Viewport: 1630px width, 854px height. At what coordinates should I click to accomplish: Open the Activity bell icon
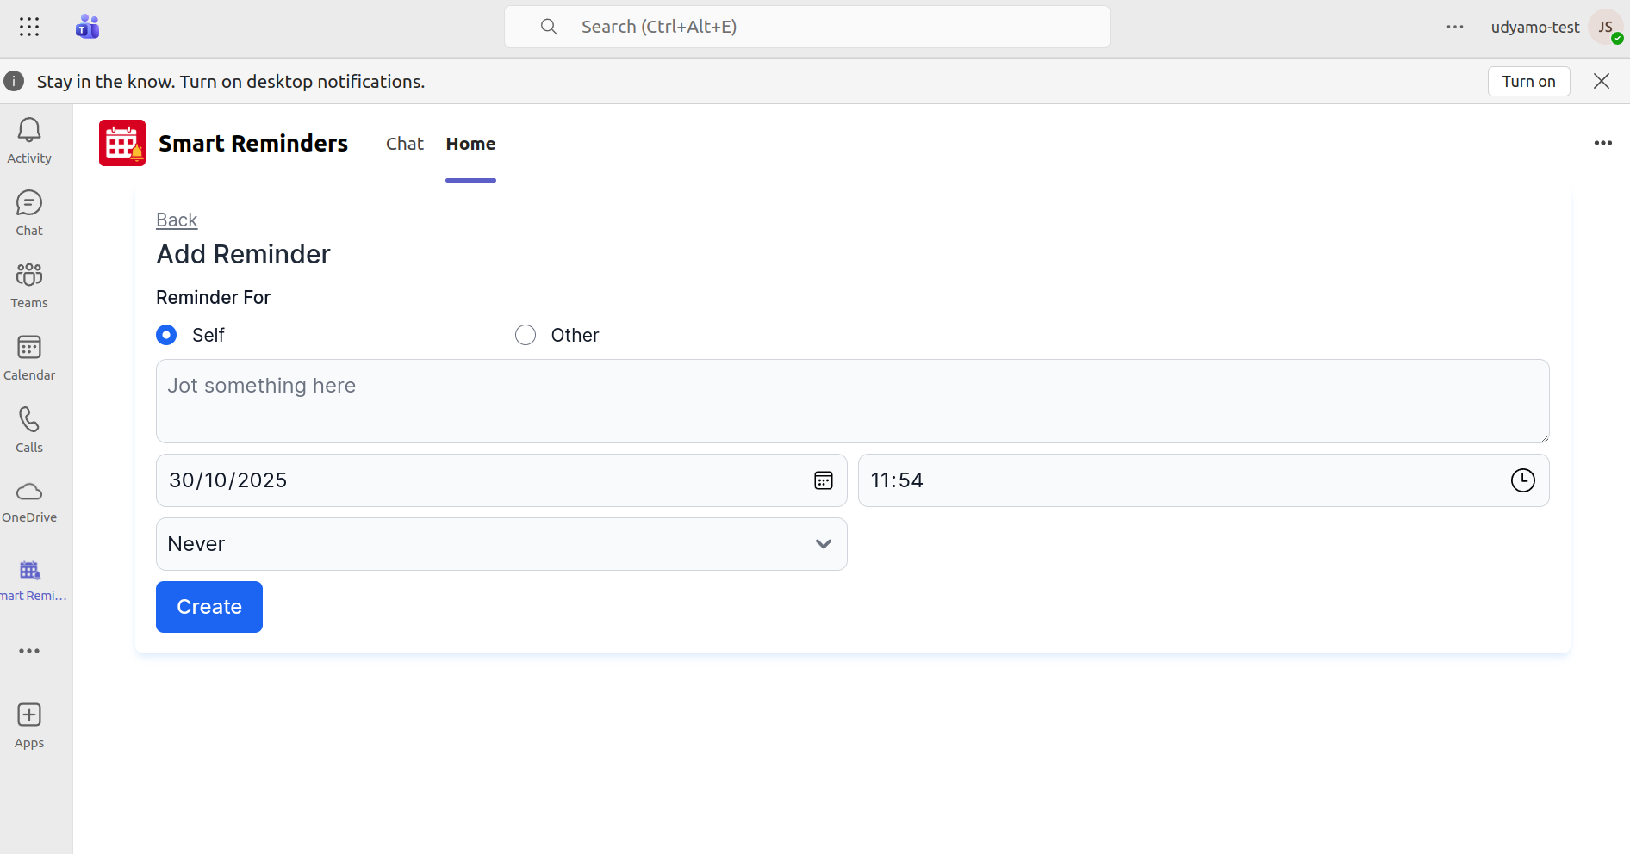(29, 131)
